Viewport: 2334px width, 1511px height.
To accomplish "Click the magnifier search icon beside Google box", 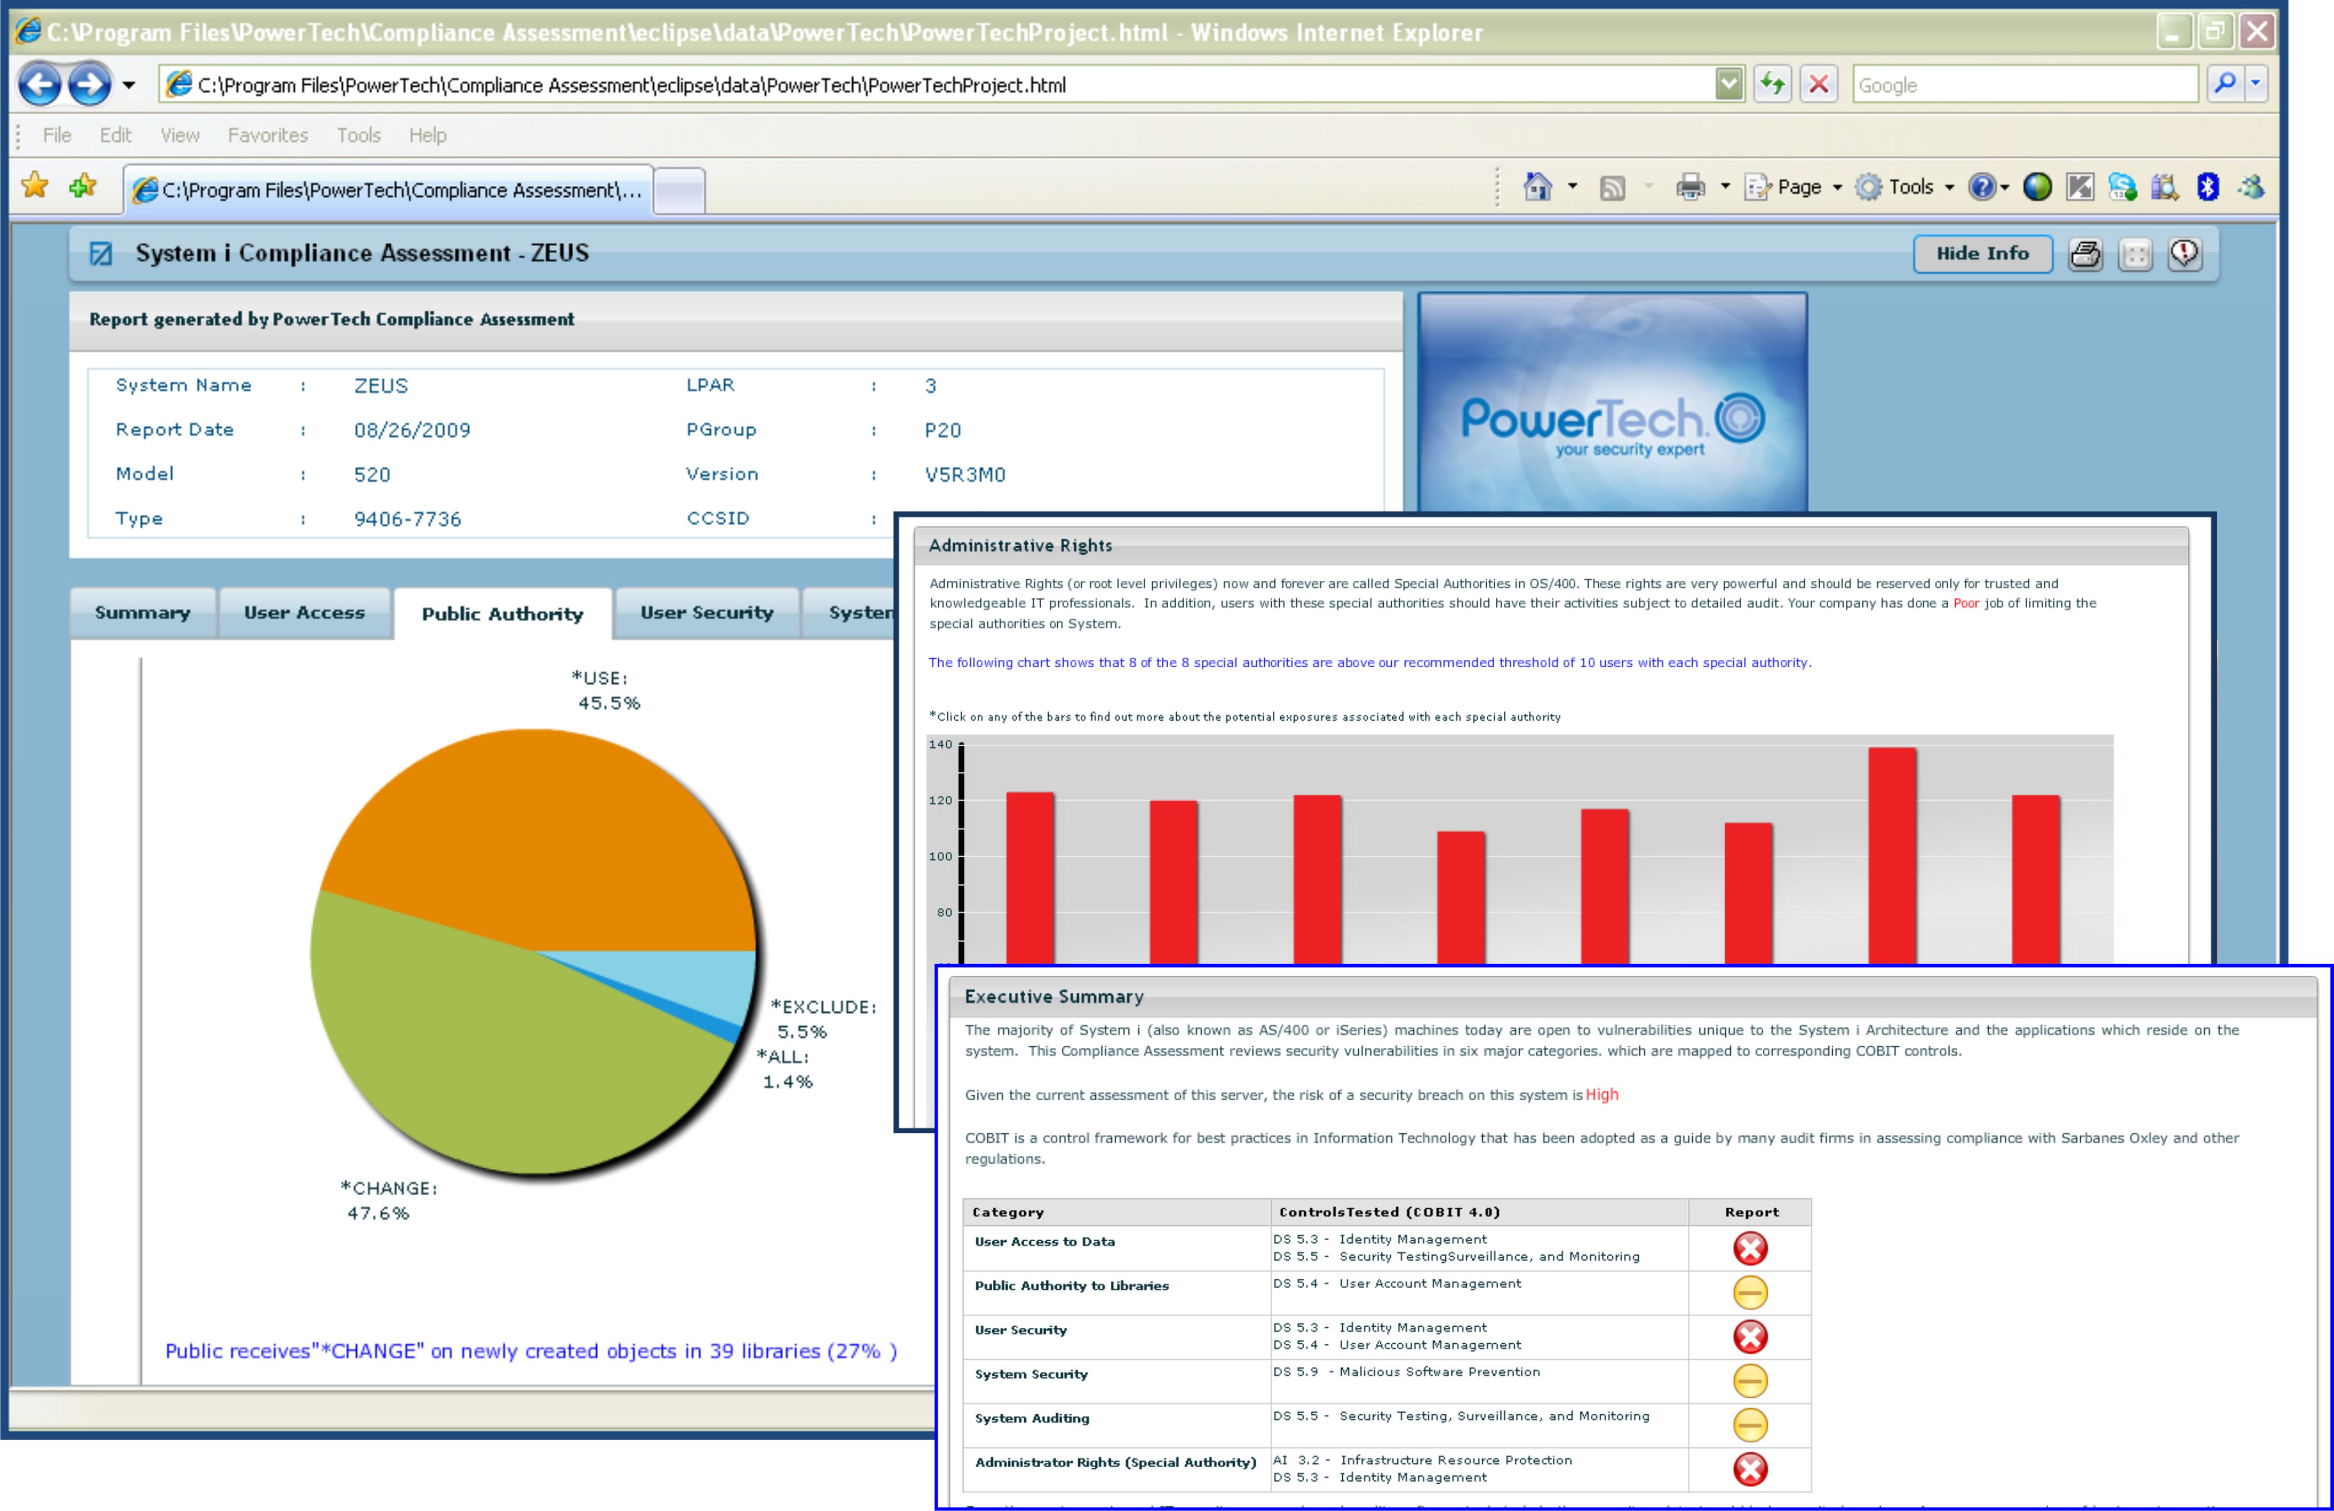I will pos(2225,84).
